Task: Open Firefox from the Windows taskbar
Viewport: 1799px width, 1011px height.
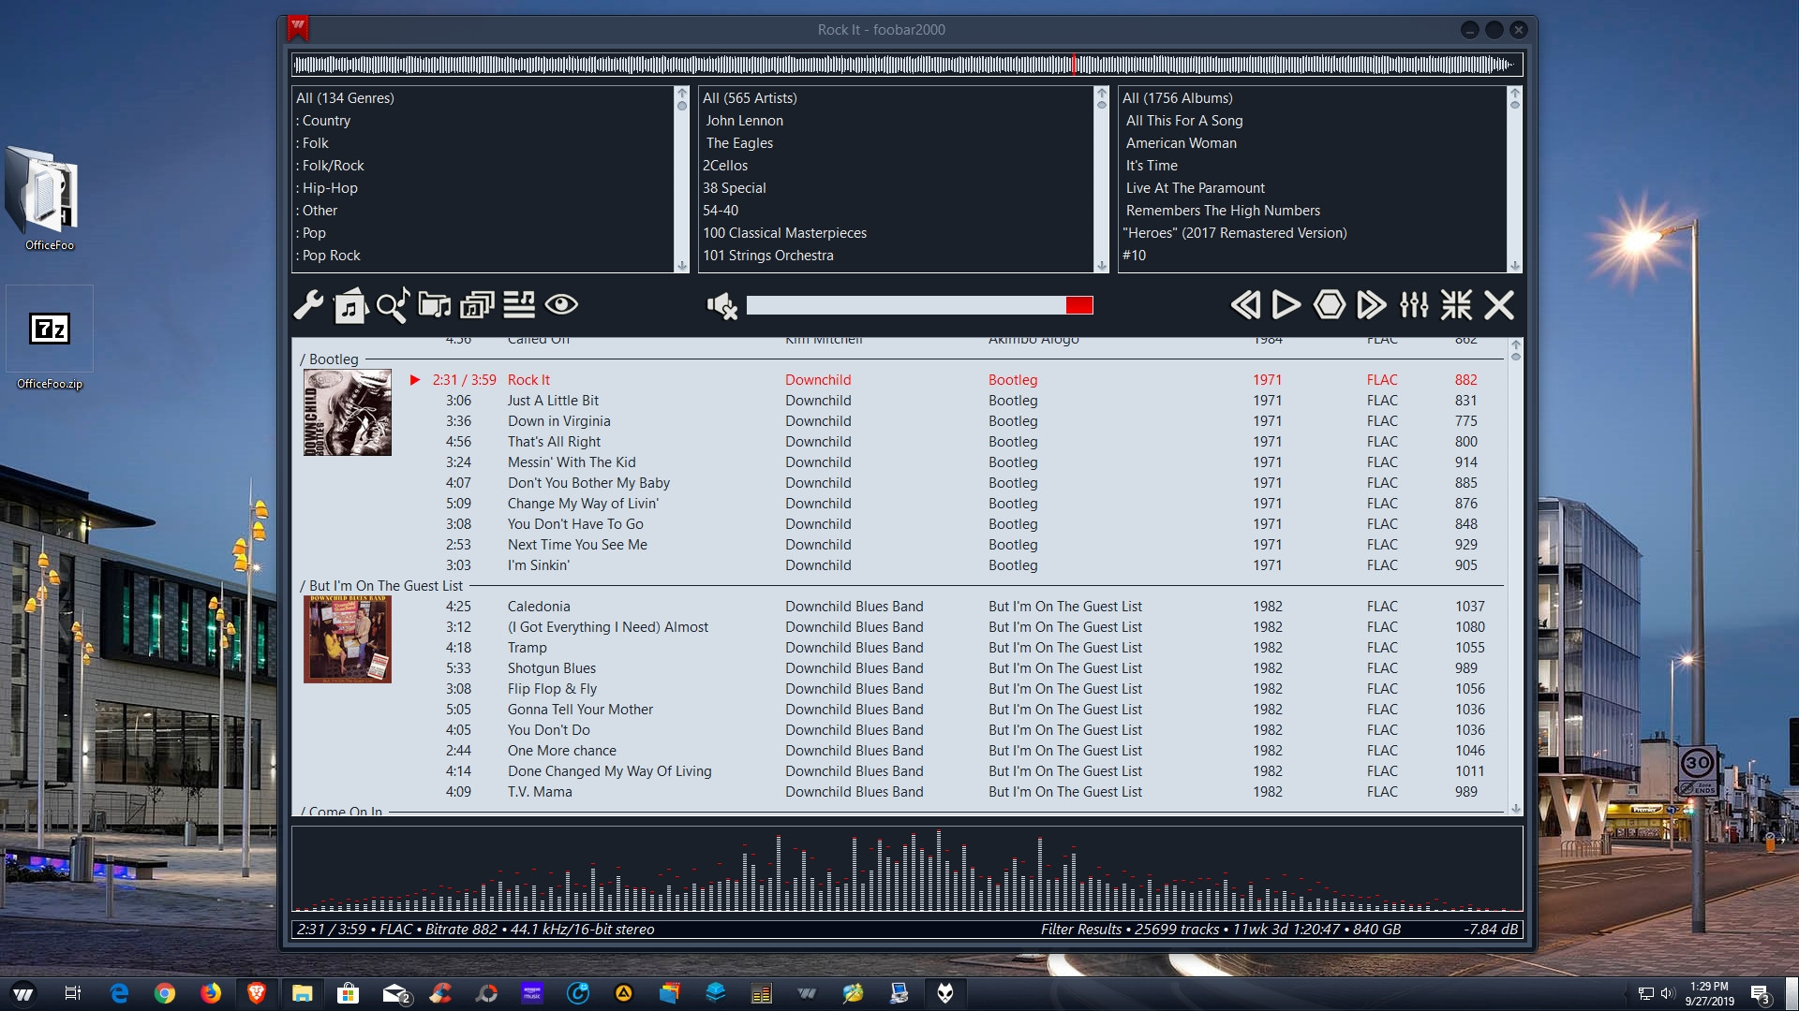Action: (x=211, y=993)
